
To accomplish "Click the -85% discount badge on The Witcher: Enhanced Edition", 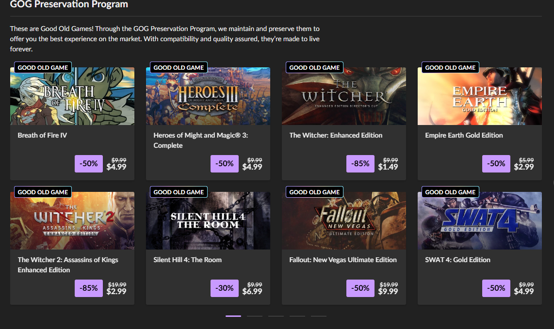I will [x=360, y=164].
